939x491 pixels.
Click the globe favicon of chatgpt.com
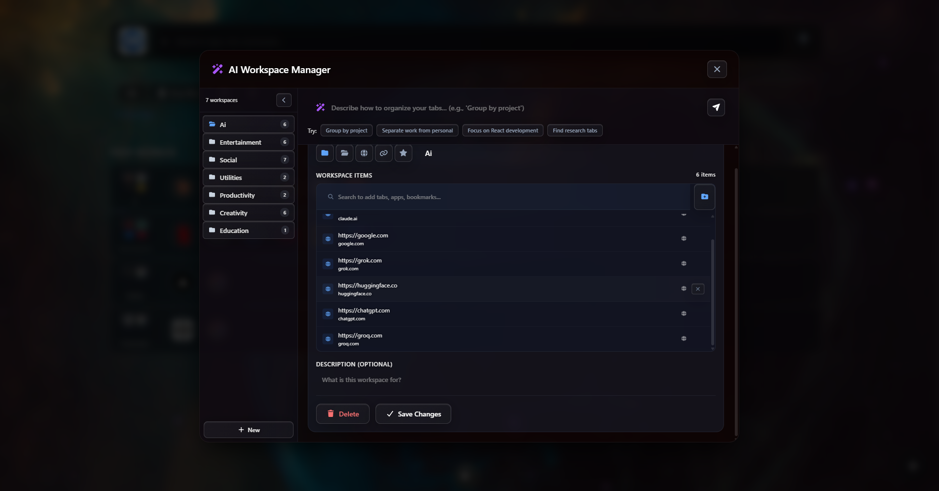(x=328, y=314)
